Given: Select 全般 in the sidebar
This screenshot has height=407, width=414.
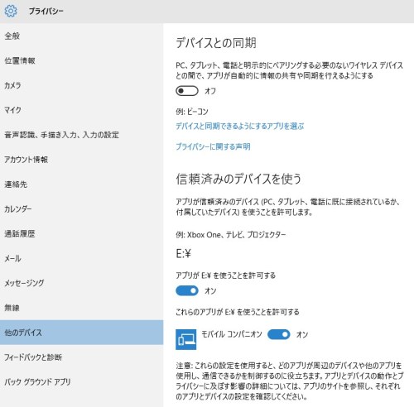Looking at the screenshot, I should pos(81,36).
